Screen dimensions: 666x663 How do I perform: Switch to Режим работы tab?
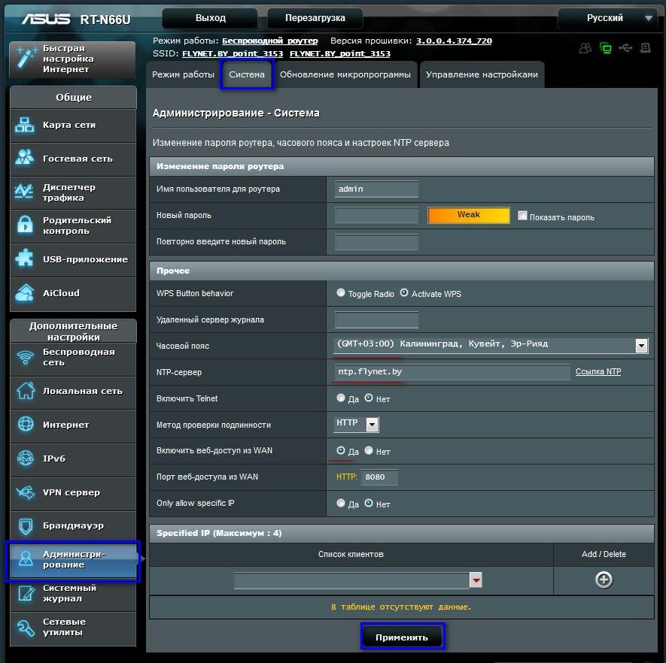(183, 74)
